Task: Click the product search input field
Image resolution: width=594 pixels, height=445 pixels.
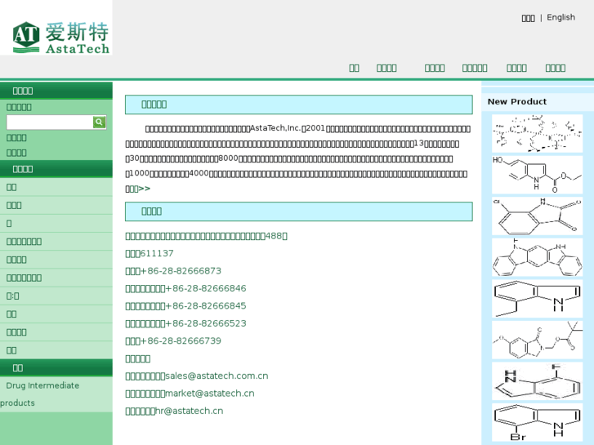Action: coord(50,122)
